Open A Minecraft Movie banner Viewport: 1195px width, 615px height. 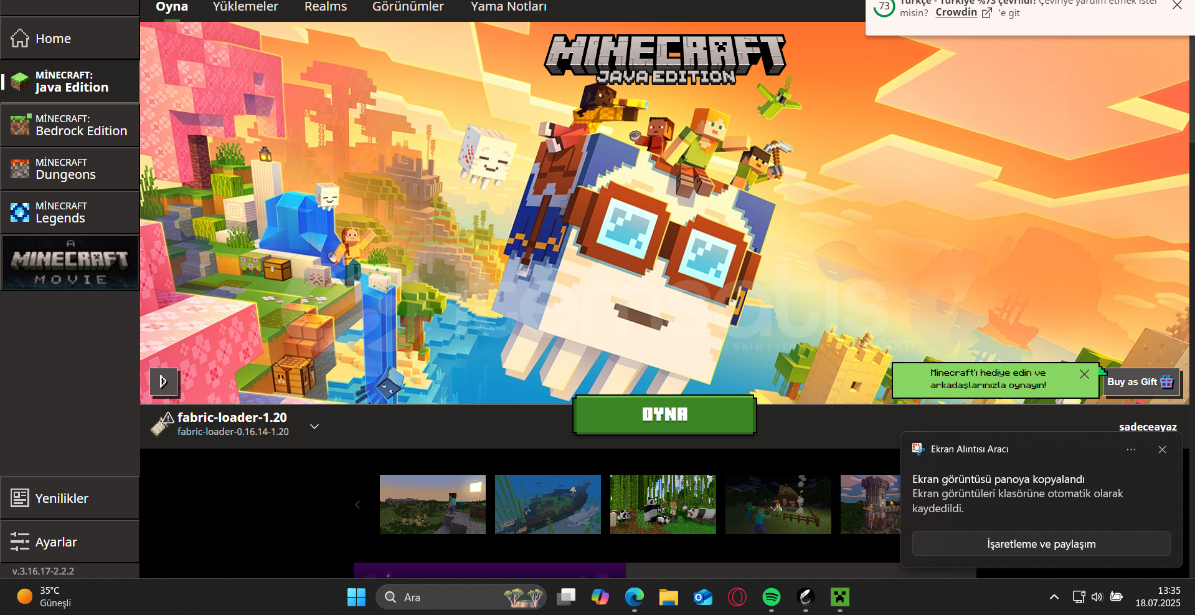(x=70, y=262)
